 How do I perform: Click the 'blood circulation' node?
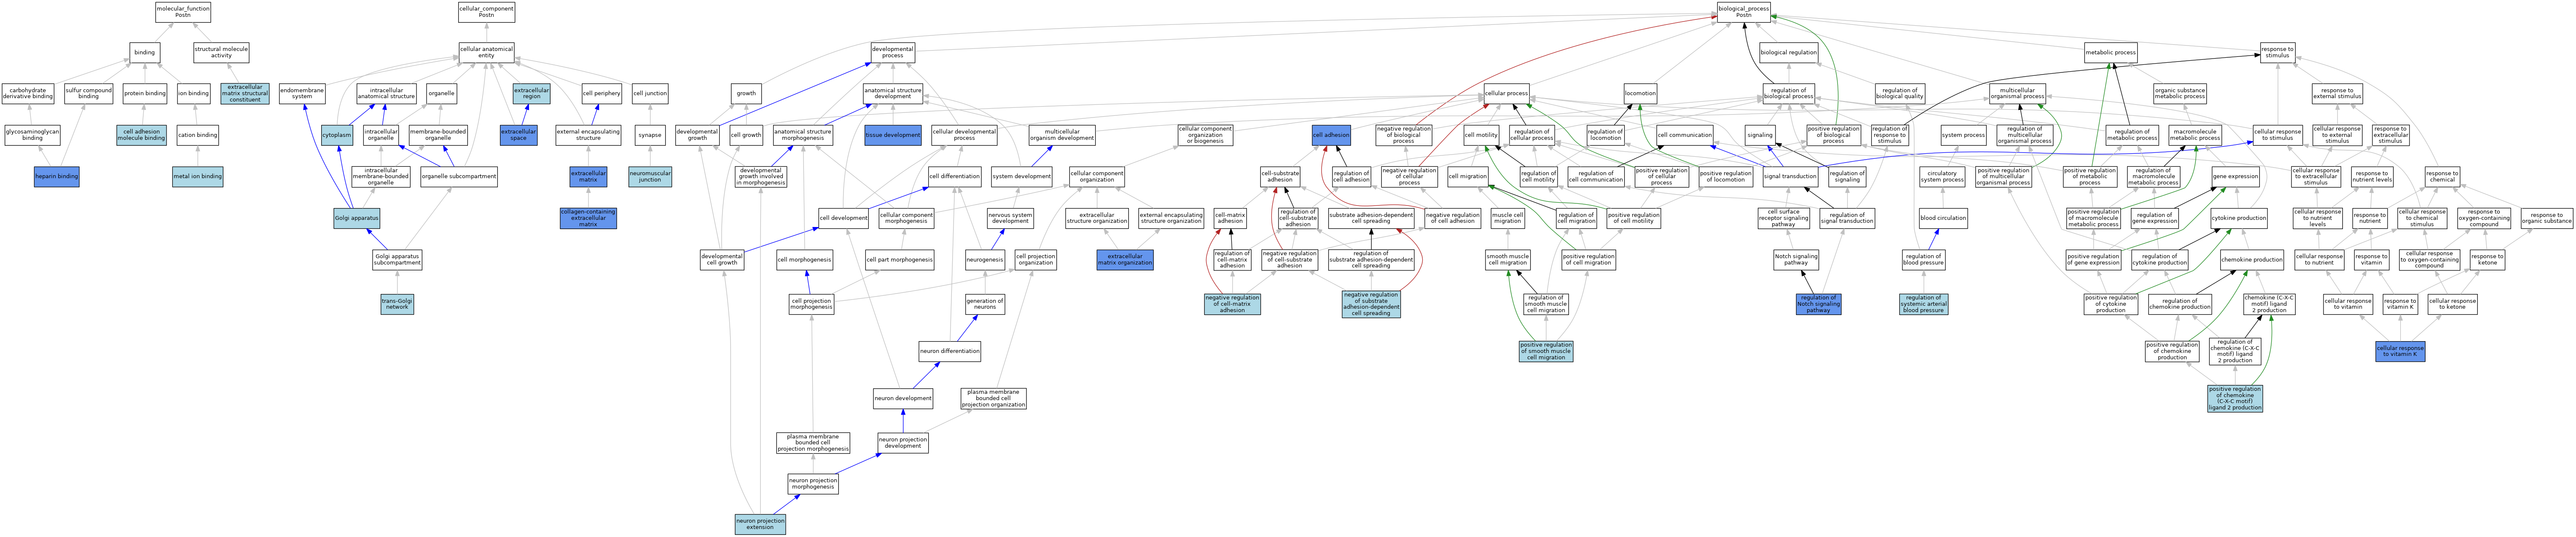pos(1943,218)
